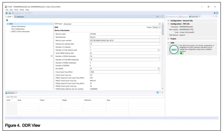Screen dimensions: 223x131
Task: Minimize the Problems panel
Action: click(160, 93)
